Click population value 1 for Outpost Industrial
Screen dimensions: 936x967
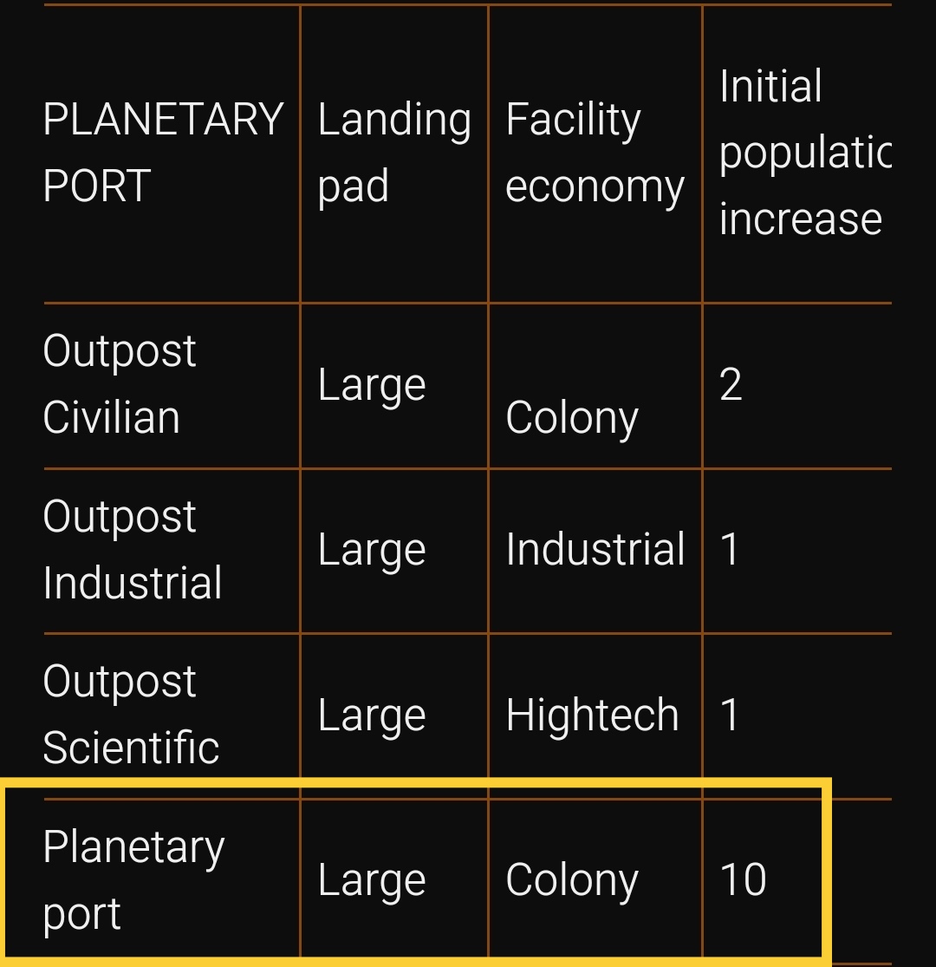pos(729,550)
